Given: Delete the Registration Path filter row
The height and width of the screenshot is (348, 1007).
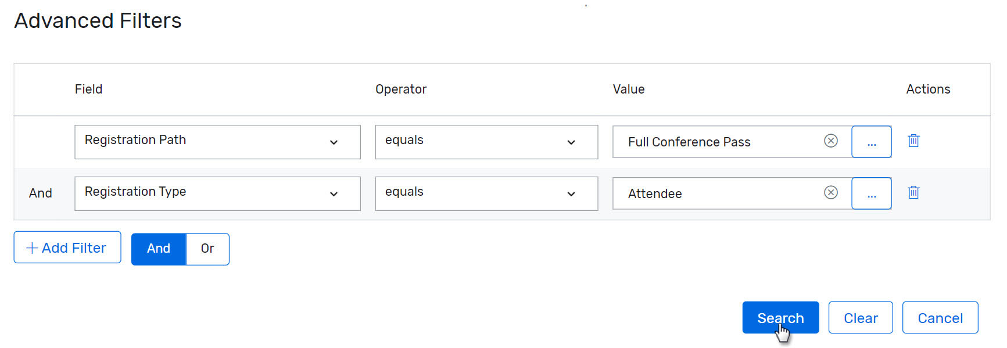Looking at the screenshot, I should click(x=913, y=141).
